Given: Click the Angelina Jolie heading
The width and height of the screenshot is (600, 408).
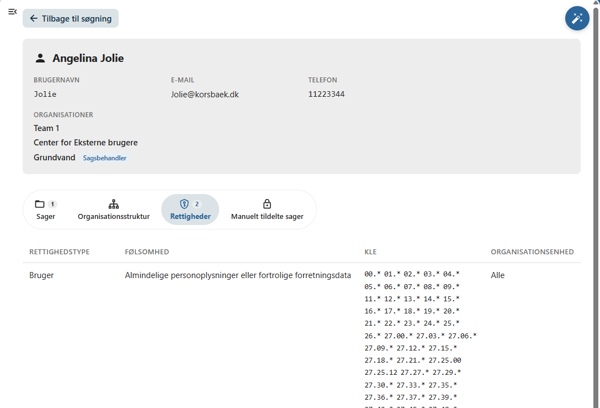Looking at the screenshot, I should [88, 58].
